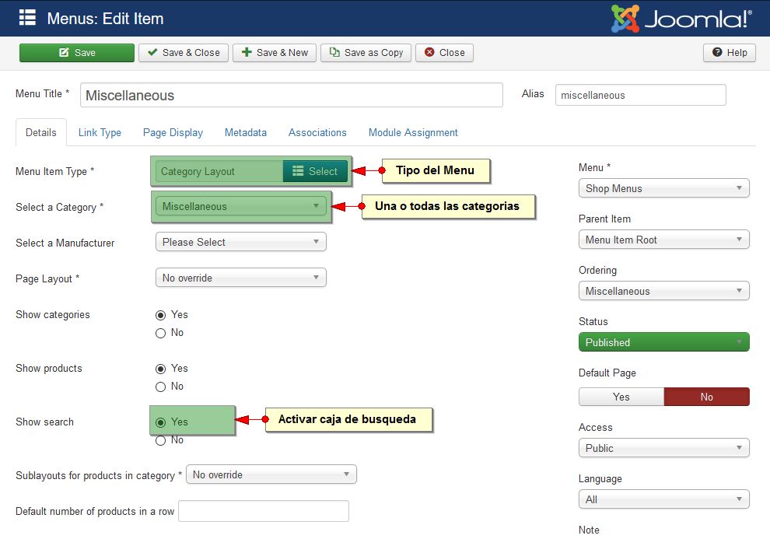Open the Menu dropdown showing Shop Menus
Screen dimensions: 770x539
(x=664, y=188)
